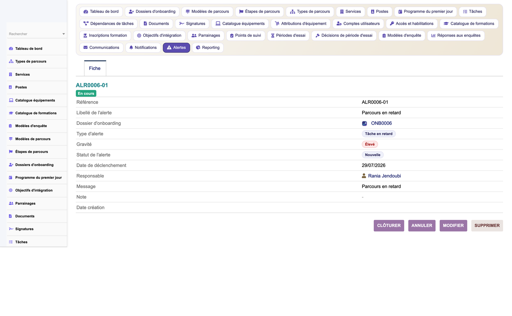This screenshot has width=512, height=316.
Task: Click the Nouvelle status badge
Action: tap(372, 155)
